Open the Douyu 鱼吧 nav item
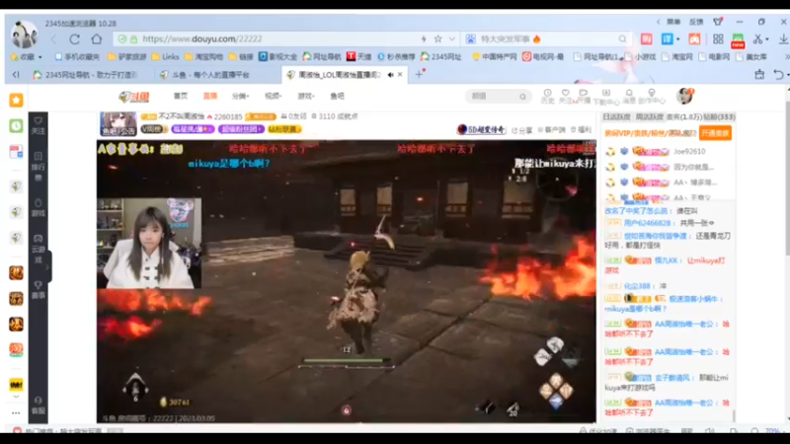The width and height of the screenshot is (790, 444). (x=337, y=96)
